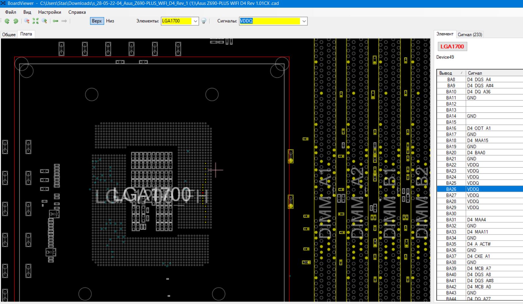Select pin row BA29 VDDQ
This screenshot has height=304, width=523.
point(480,207)
